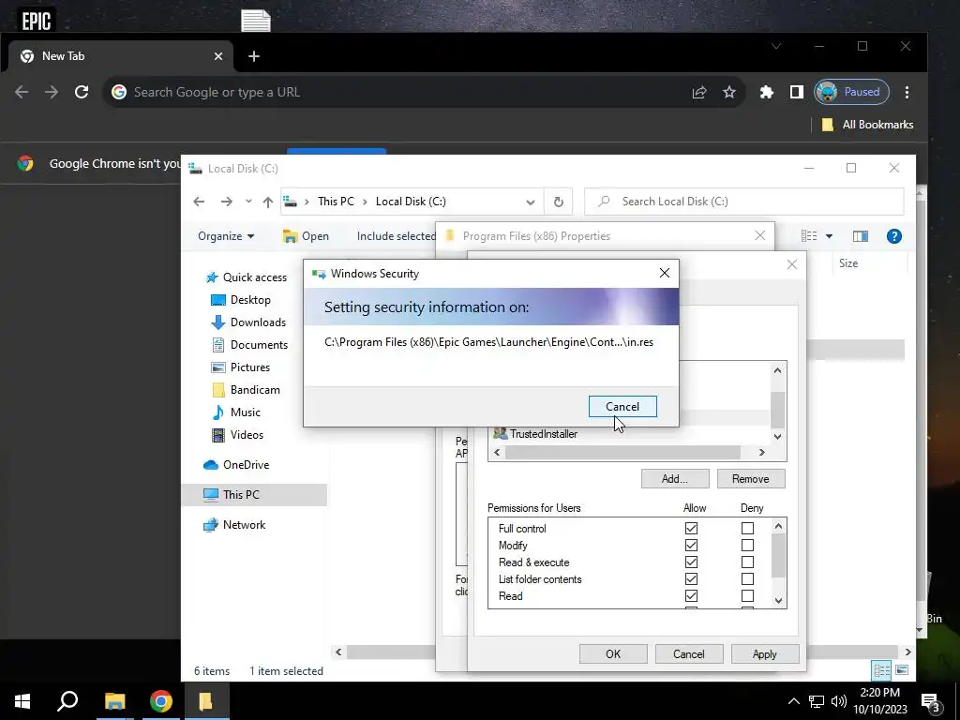Image resolution: width=960 pixels, height=720 pixels.
Task: Toggle Allow checkbox for Read
Action: [691, 595]
